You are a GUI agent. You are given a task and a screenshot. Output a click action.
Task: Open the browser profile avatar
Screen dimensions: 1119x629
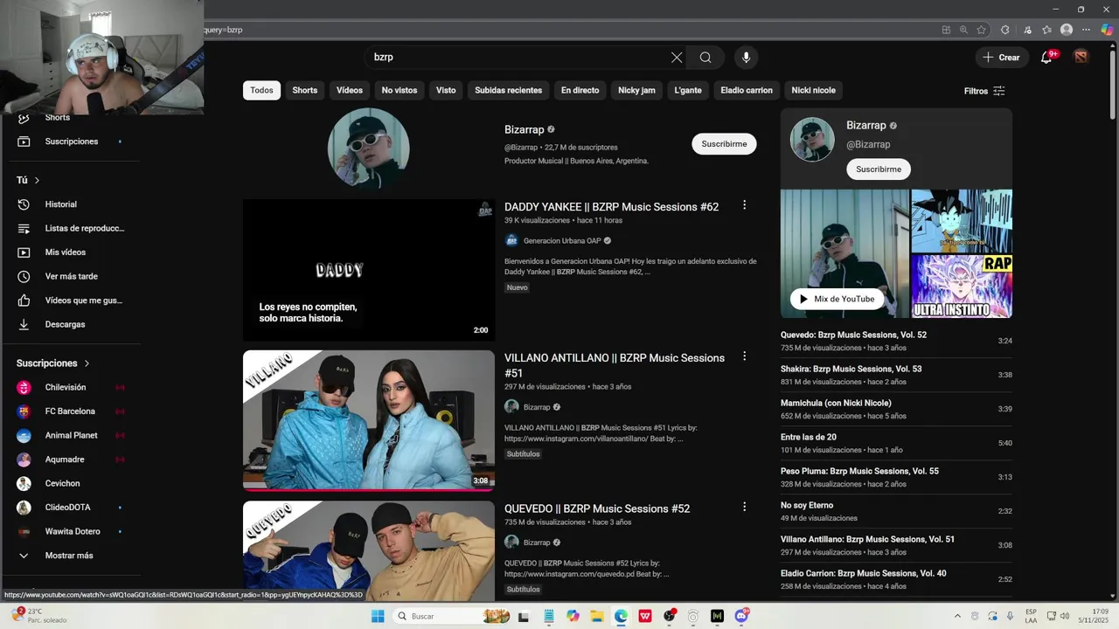click(x=1067, y=30)
